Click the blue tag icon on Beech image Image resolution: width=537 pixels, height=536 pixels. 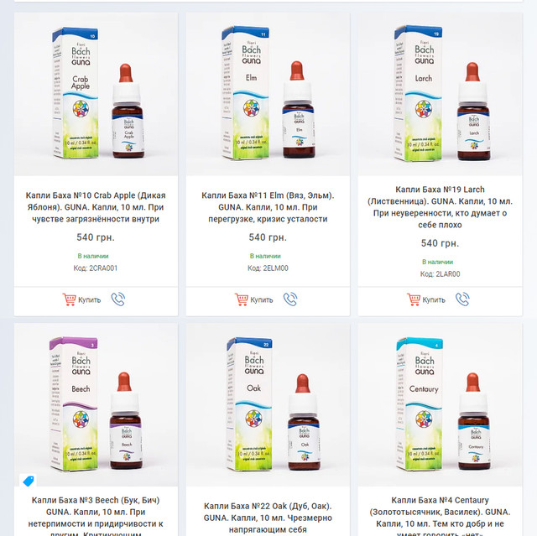coord(28,481)
